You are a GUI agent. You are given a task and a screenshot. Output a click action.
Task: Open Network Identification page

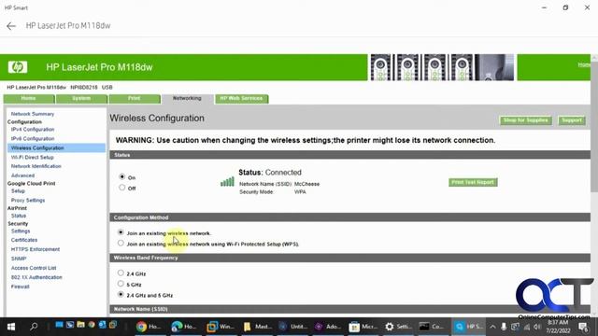36,166
